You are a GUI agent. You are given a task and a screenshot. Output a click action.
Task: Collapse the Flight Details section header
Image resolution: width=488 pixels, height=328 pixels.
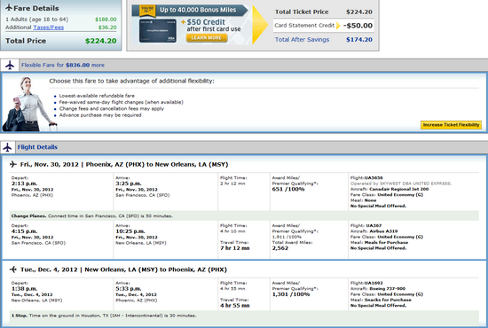click(x=37, y=147)
